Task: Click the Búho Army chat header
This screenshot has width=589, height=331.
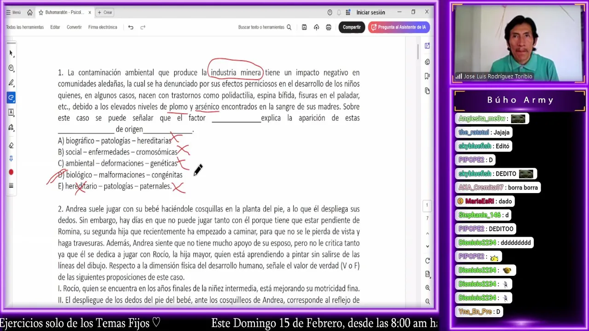Action: point(520,100)
